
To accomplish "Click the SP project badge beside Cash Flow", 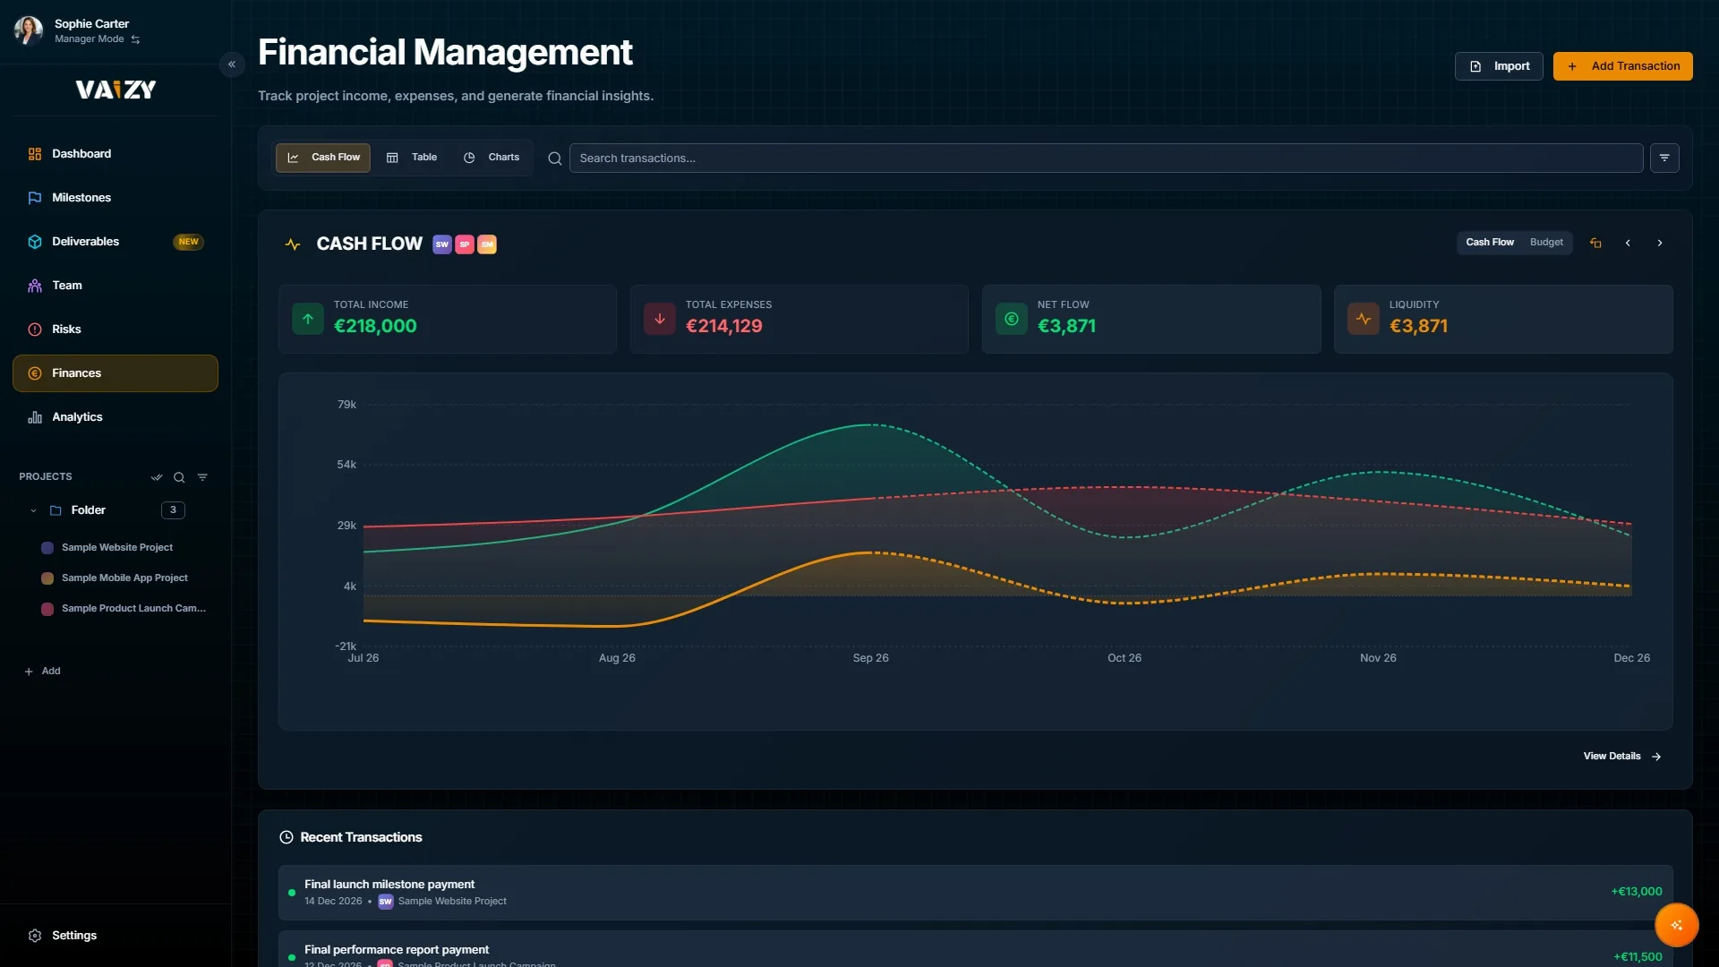I will click(465, 244).
